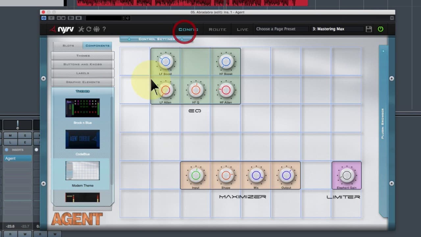Screen dimensions: 421x237
Task: Toggle the Mute M channel button
Action: click(x=10, y=136)
